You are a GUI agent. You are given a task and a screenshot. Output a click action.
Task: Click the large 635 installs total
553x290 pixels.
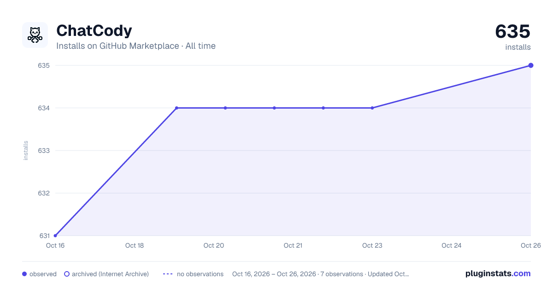513,31
